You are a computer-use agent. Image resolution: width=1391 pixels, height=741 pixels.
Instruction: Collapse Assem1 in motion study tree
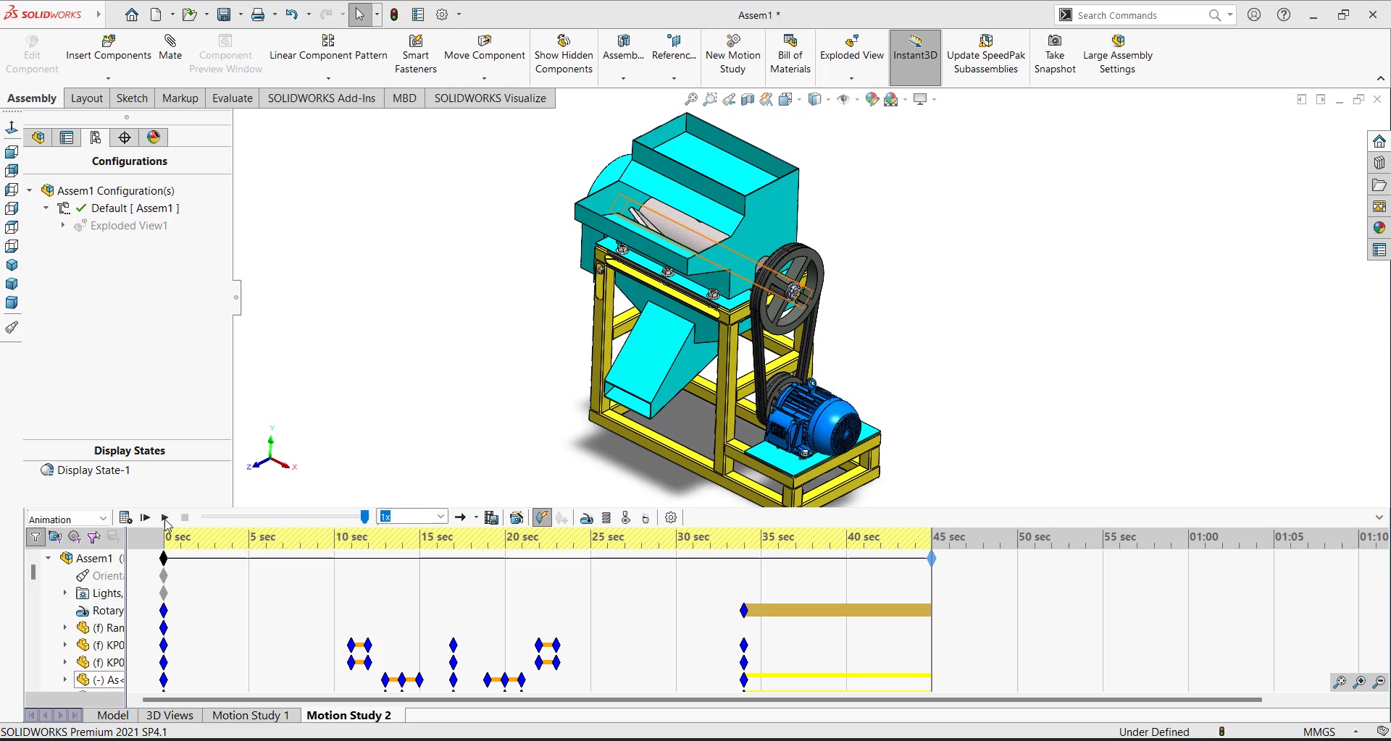(49, 558)
